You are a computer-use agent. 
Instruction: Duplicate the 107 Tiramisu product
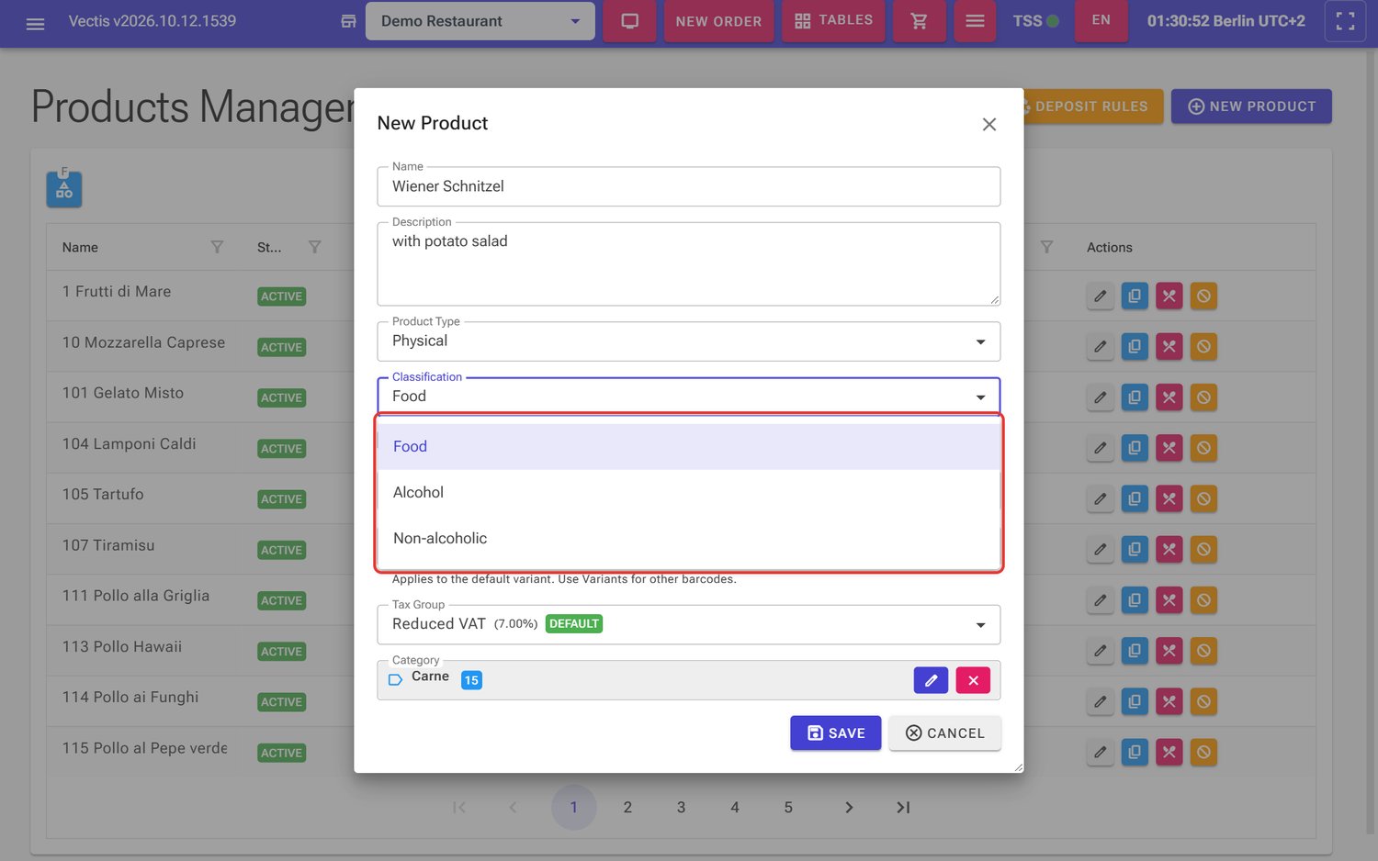click(x=1135, y=549)
